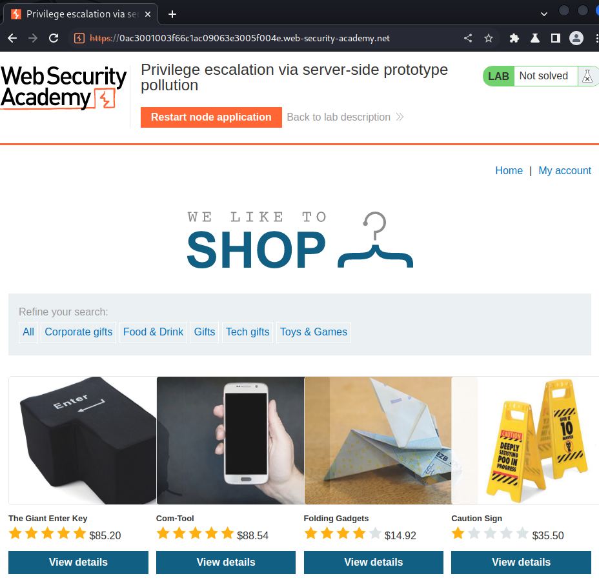Click Restart node application button

[x=211, y=117]
